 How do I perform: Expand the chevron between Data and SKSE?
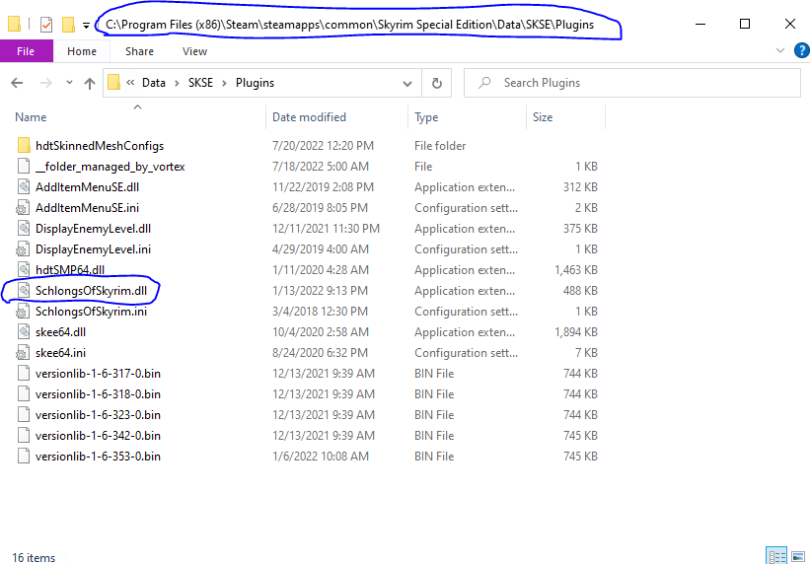(177, 83)
